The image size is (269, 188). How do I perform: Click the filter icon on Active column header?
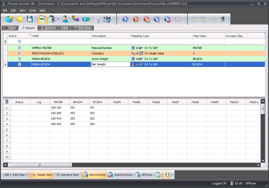30,35
